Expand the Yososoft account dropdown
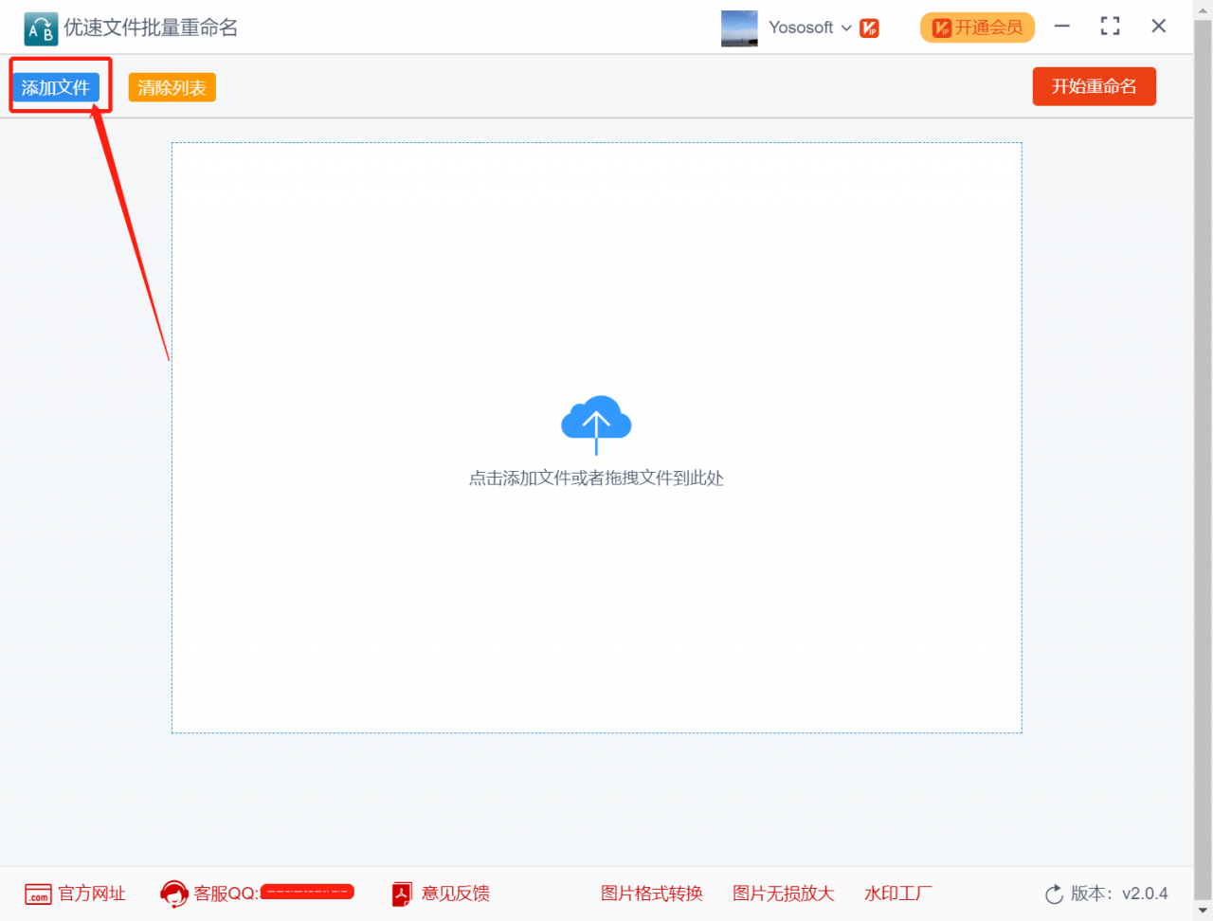Viewport: 1213px width, 921px height. coord(846,27)
